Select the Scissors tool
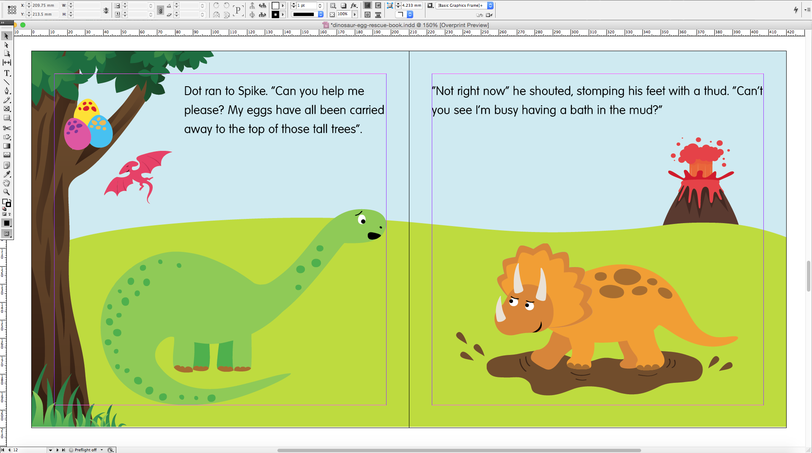 7,128
